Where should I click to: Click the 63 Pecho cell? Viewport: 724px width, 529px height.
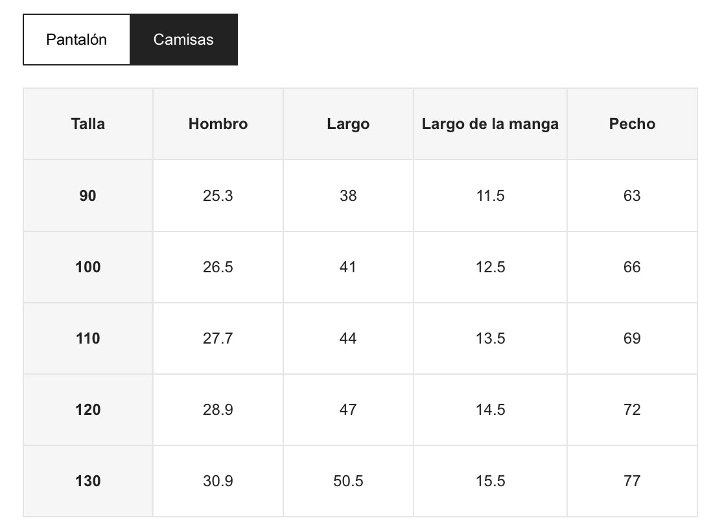[x=632, y=196]
